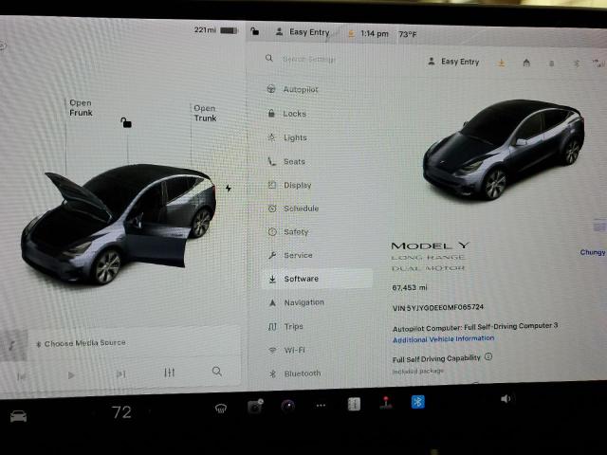
Task: Open Easy Entry profile in settings header
Action: 453,62
